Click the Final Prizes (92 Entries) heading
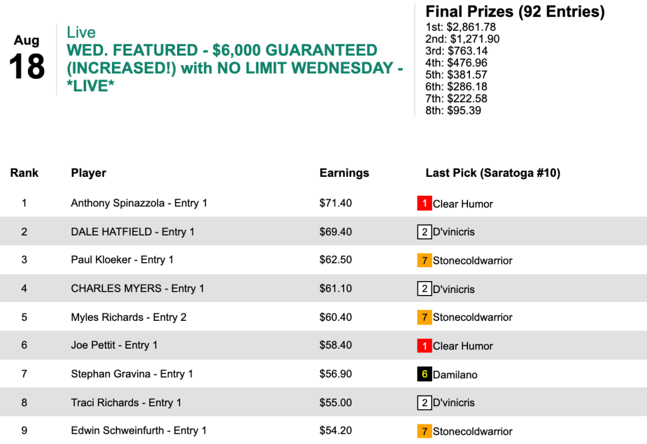Viewport: 647px width, 444px height. pyautogui.click(x=515, y=11)
